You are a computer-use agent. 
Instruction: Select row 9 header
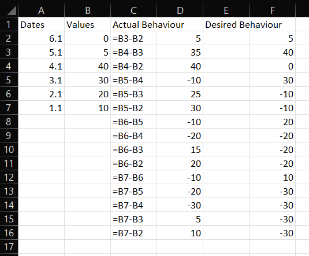pyautogui.click(x=9, y=136)
